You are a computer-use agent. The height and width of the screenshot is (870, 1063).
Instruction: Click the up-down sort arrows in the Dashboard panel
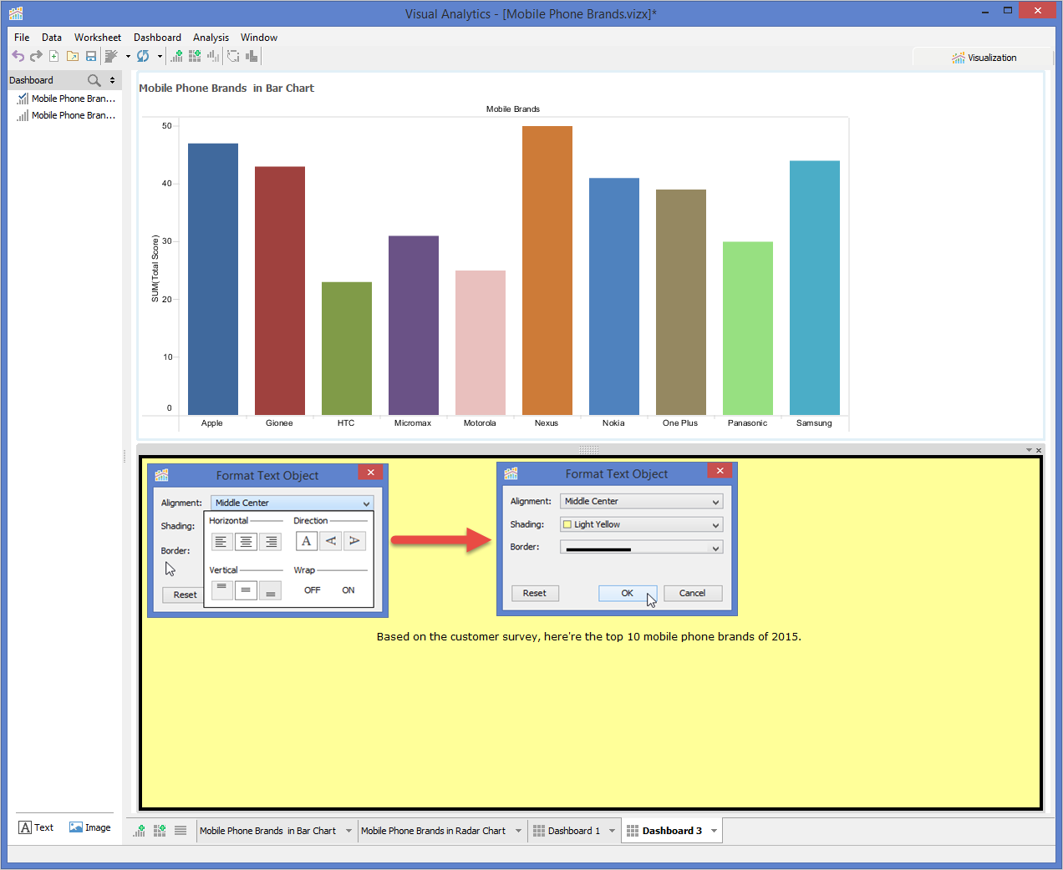(x=112, y=80)
